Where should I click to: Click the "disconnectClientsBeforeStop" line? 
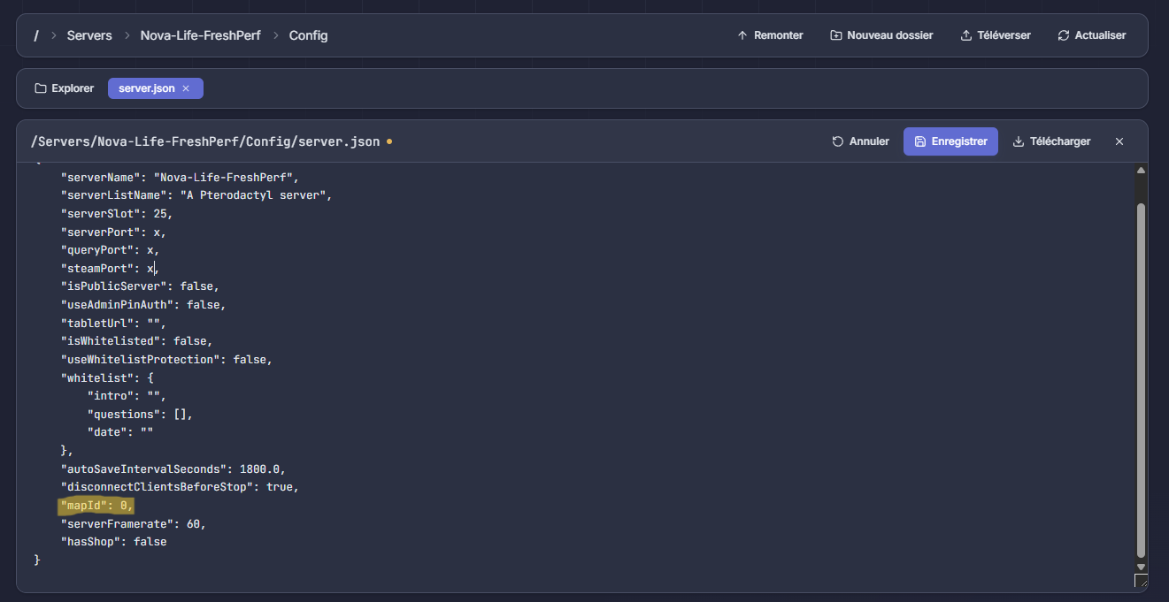pyautogui.click(x=180, y=487)
